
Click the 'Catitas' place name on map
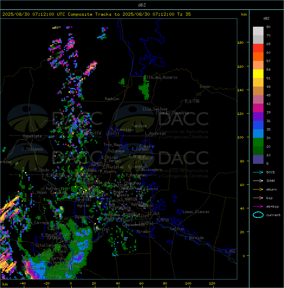coord(177,229)
